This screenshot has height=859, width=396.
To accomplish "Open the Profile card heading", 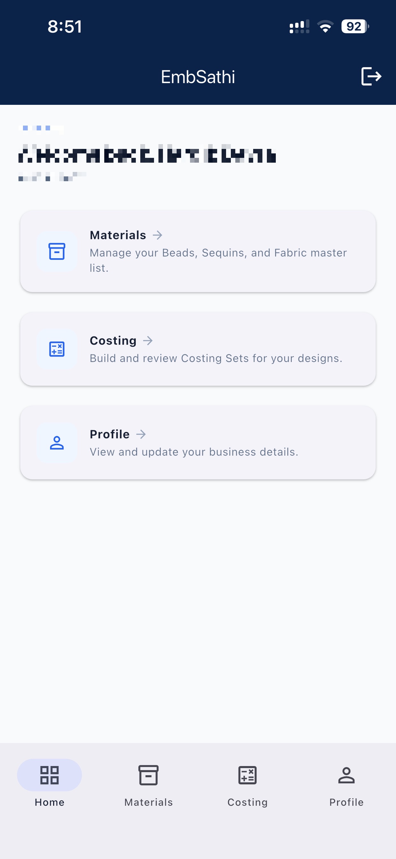I will pos(110,434).
